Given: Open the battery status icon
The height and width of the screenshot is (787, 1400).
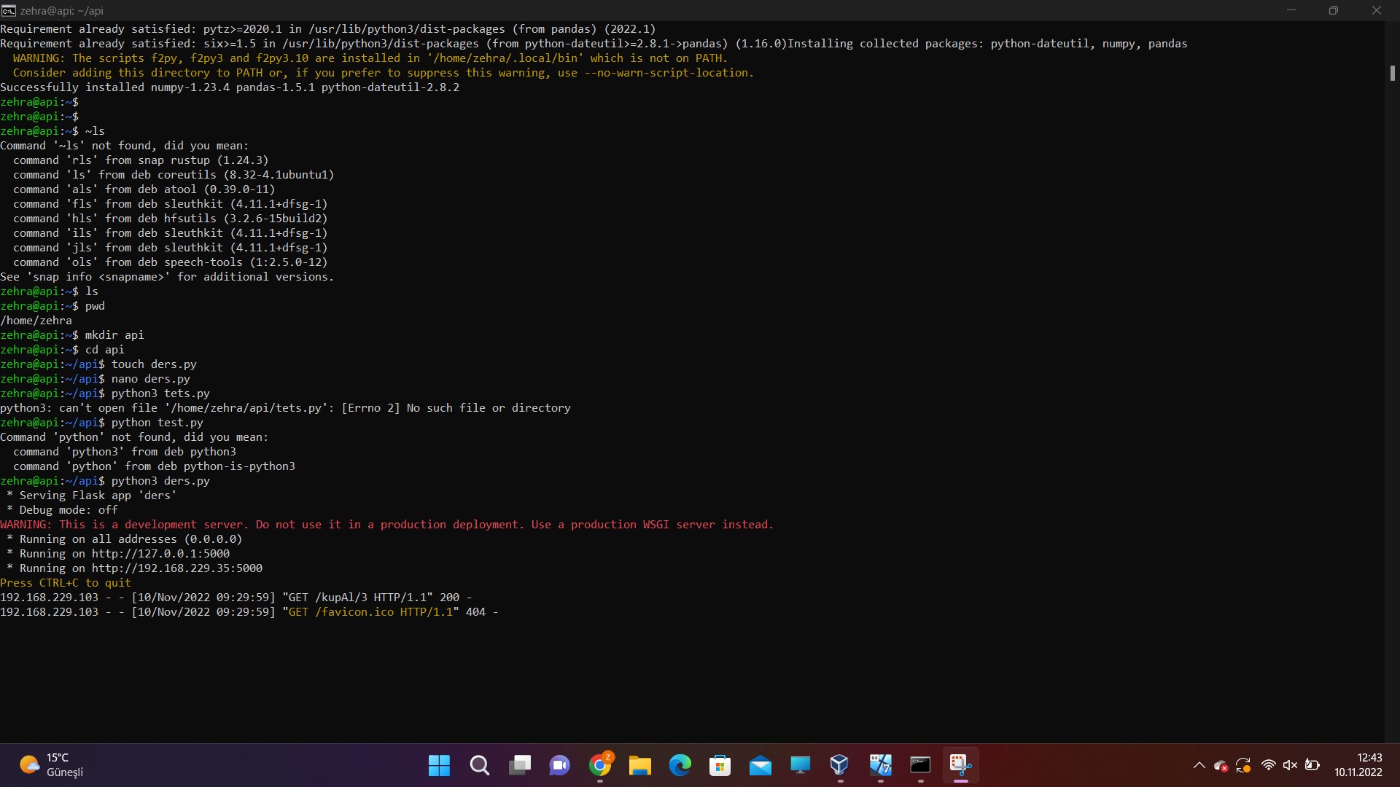Looking at the screenshot, I should (1312, 765).
